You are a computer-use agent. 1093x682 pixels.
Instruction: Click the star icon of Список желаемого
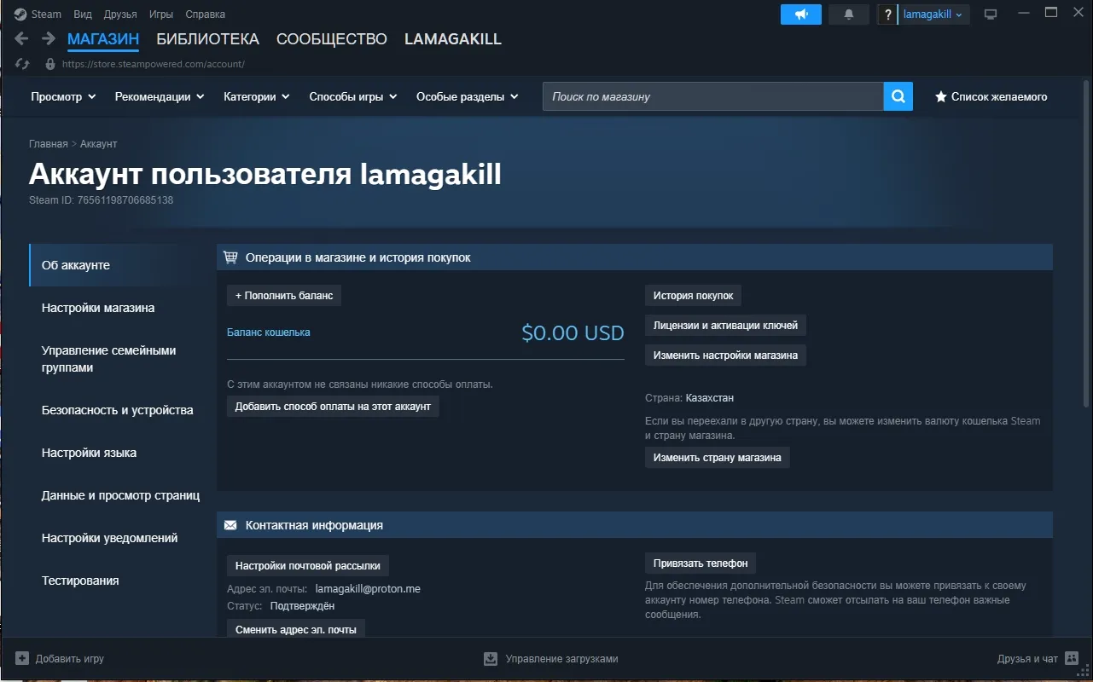(941, 96)
